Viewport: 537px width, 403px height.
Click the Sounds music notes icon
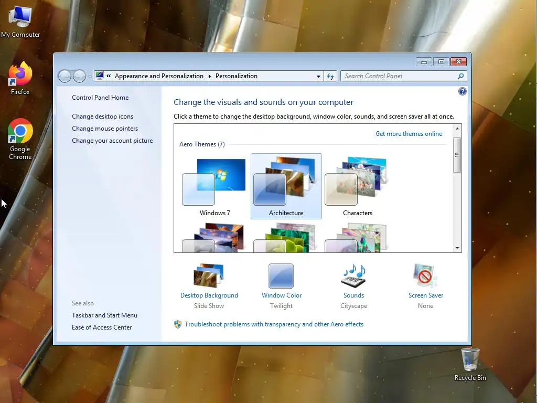coord(354,276)
